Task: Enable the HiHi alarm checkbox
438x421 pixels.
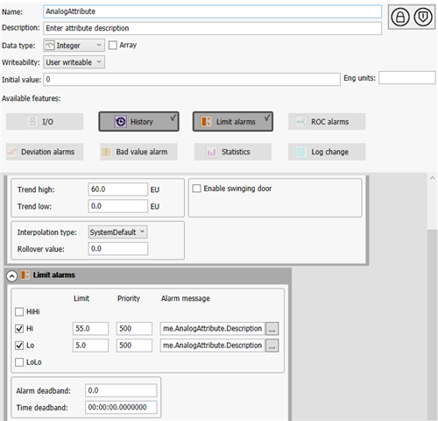Action: point(19,311)
